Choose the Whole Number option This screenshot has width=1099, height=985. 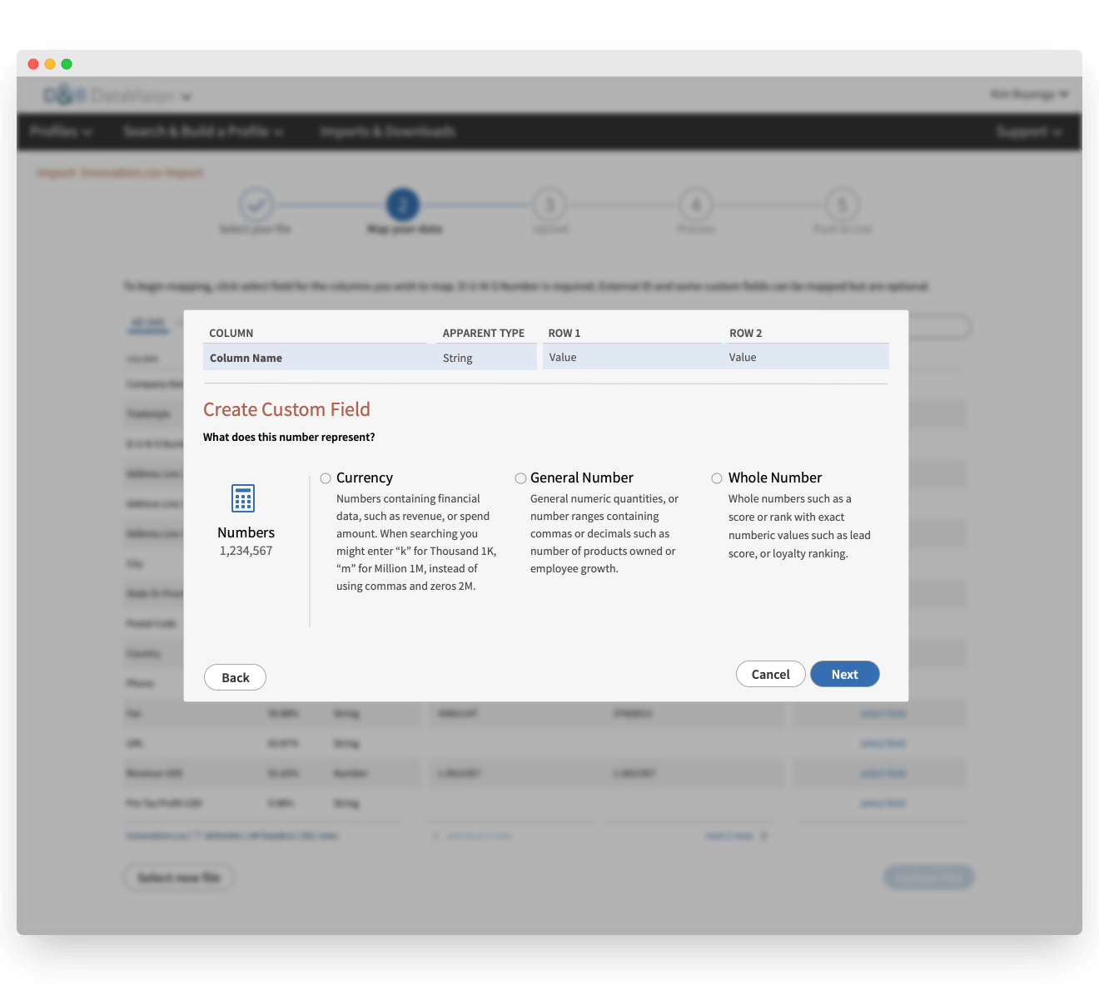(716, 478)
